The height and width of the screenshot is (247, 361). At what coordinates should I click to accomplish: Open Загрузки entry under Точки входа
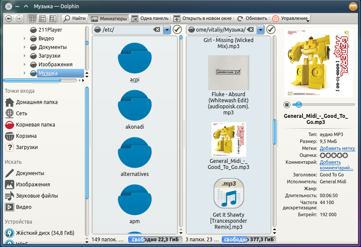(21, 147)
